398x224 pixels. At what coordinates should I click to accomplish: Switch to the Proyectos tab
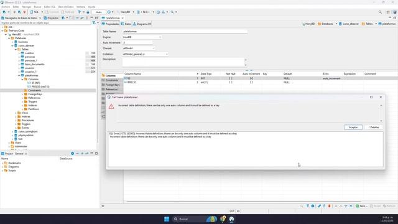point(51,18)
